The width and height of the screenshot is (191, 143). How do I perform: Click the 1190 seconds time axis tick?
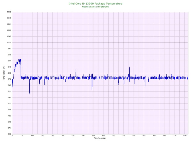tap(184, 136)
